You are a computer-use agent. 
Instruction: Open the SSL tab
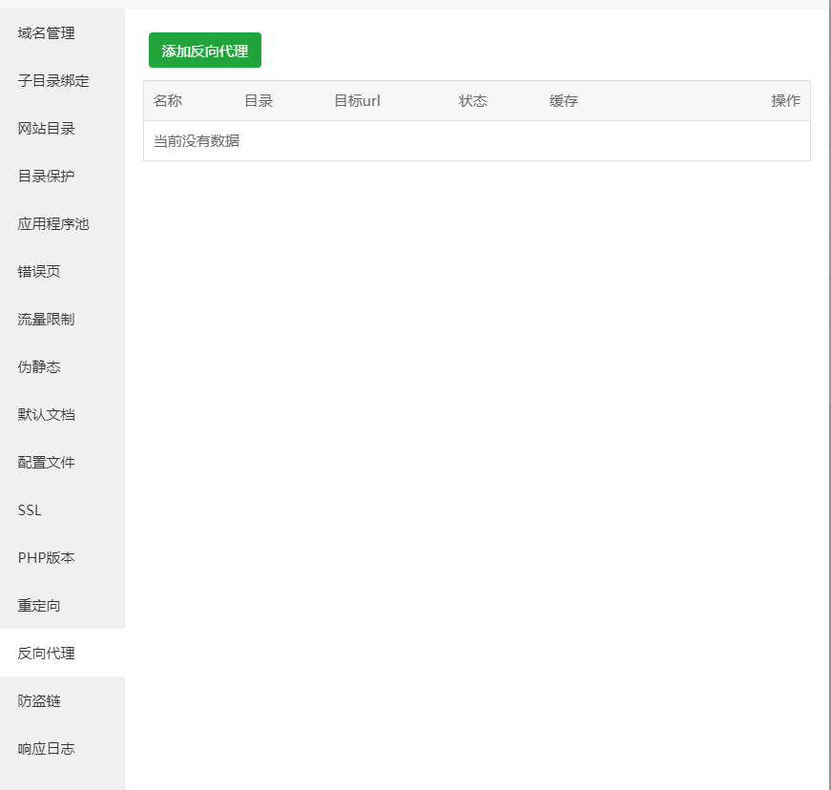(x=62, y=509)
